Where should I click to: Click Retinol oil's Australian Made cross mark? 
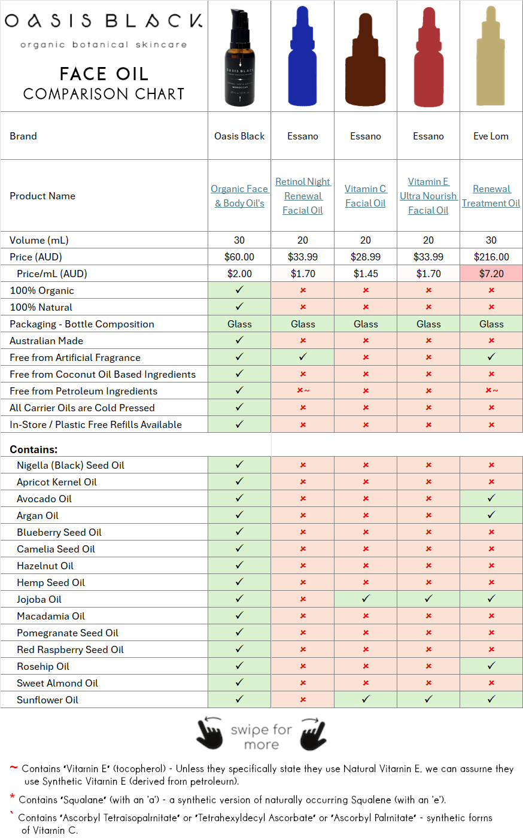(x=303, y=341)
